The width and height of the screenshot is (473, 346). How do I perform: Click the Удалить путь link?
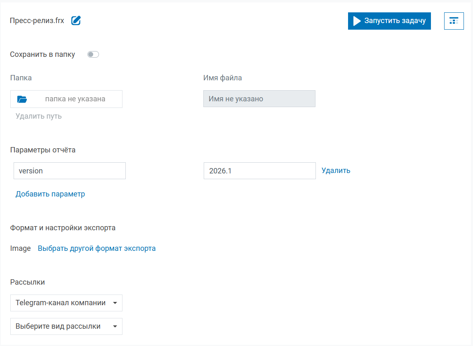click(39, 116)
